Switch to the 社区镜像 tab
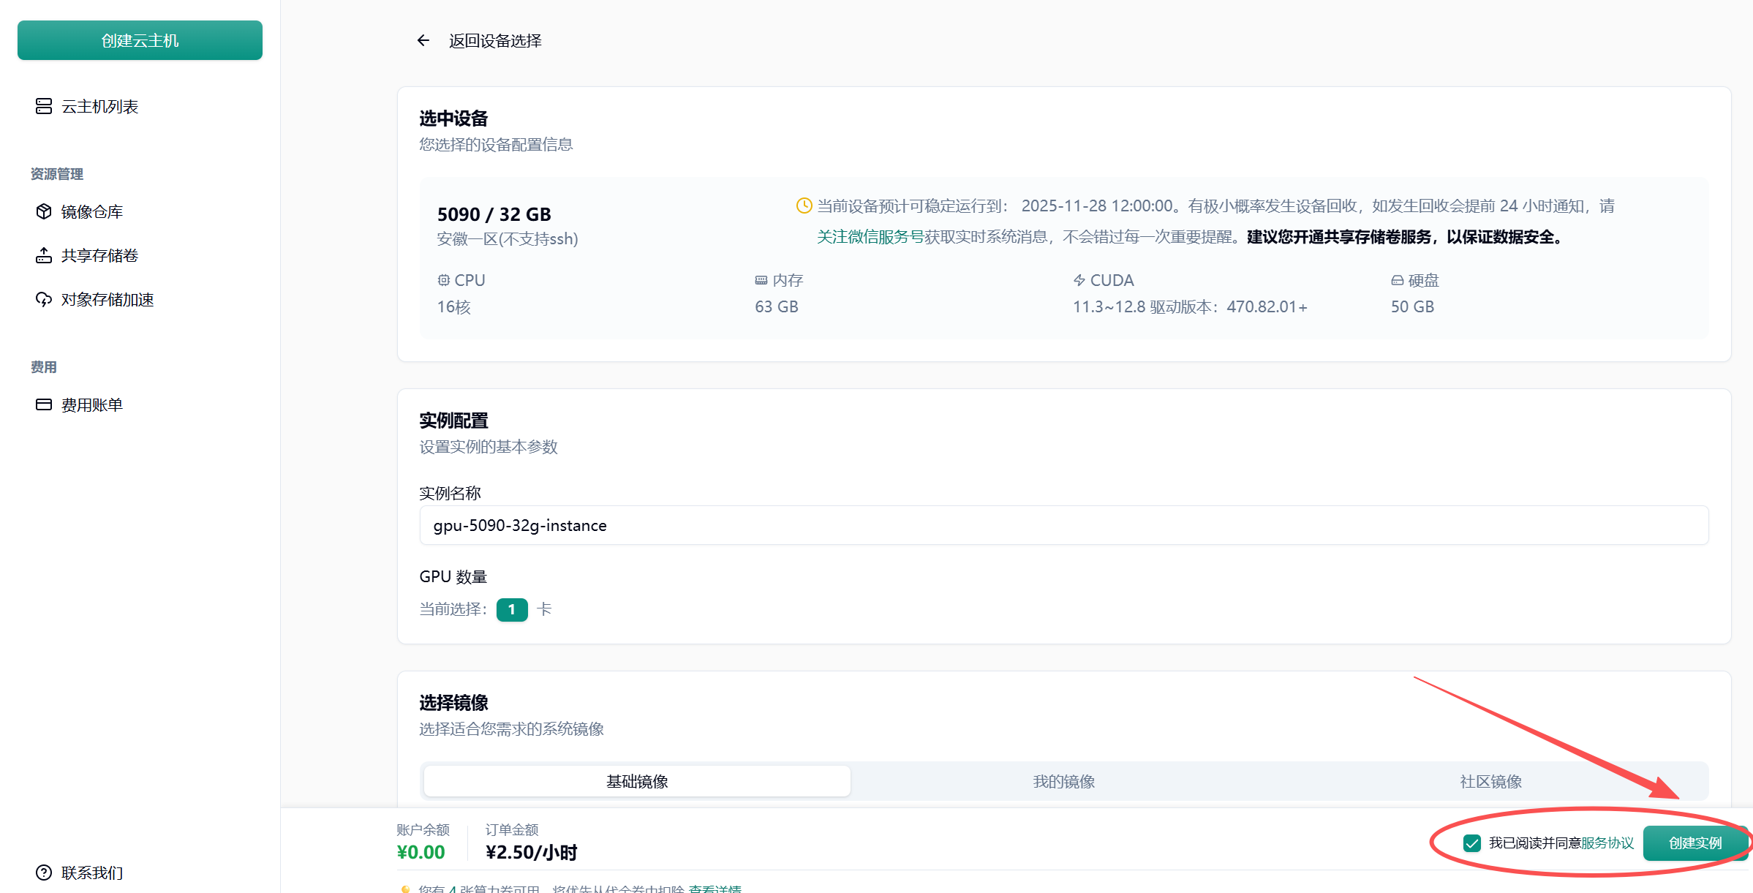The image size is (1753, 893). click(x=1490, y=781)
